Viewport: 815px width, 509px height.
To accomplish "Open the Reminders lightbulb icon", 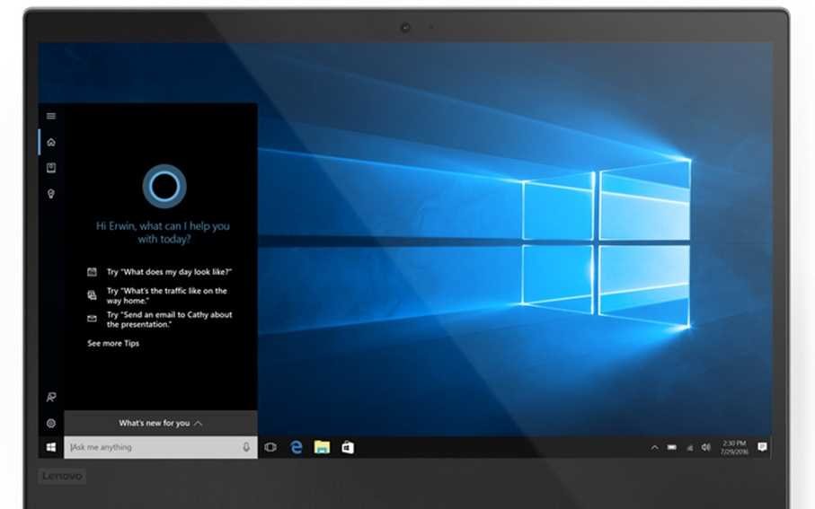I will pyautogui.click(x=51, y=194).
